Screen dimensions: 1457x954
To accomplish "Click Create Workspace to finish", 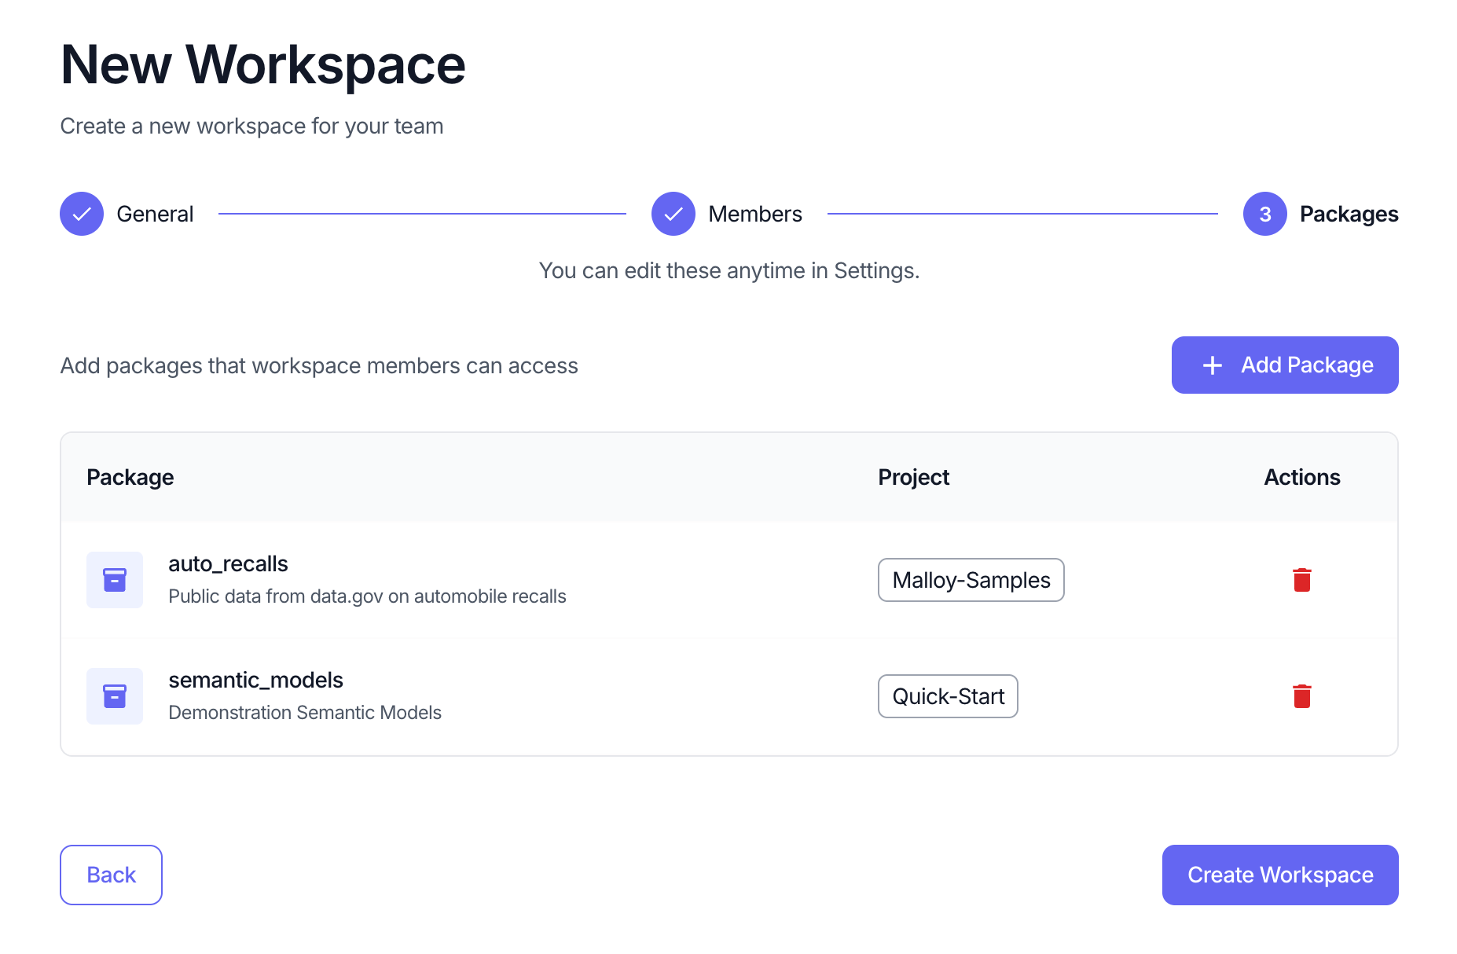I will point(1279,875).
